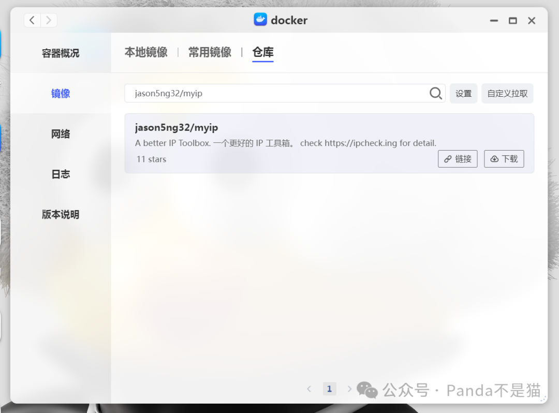Click the 11 stars text
Image resolution: width=559 pixels, height=413 pixels.
click(x=151, y=159)
